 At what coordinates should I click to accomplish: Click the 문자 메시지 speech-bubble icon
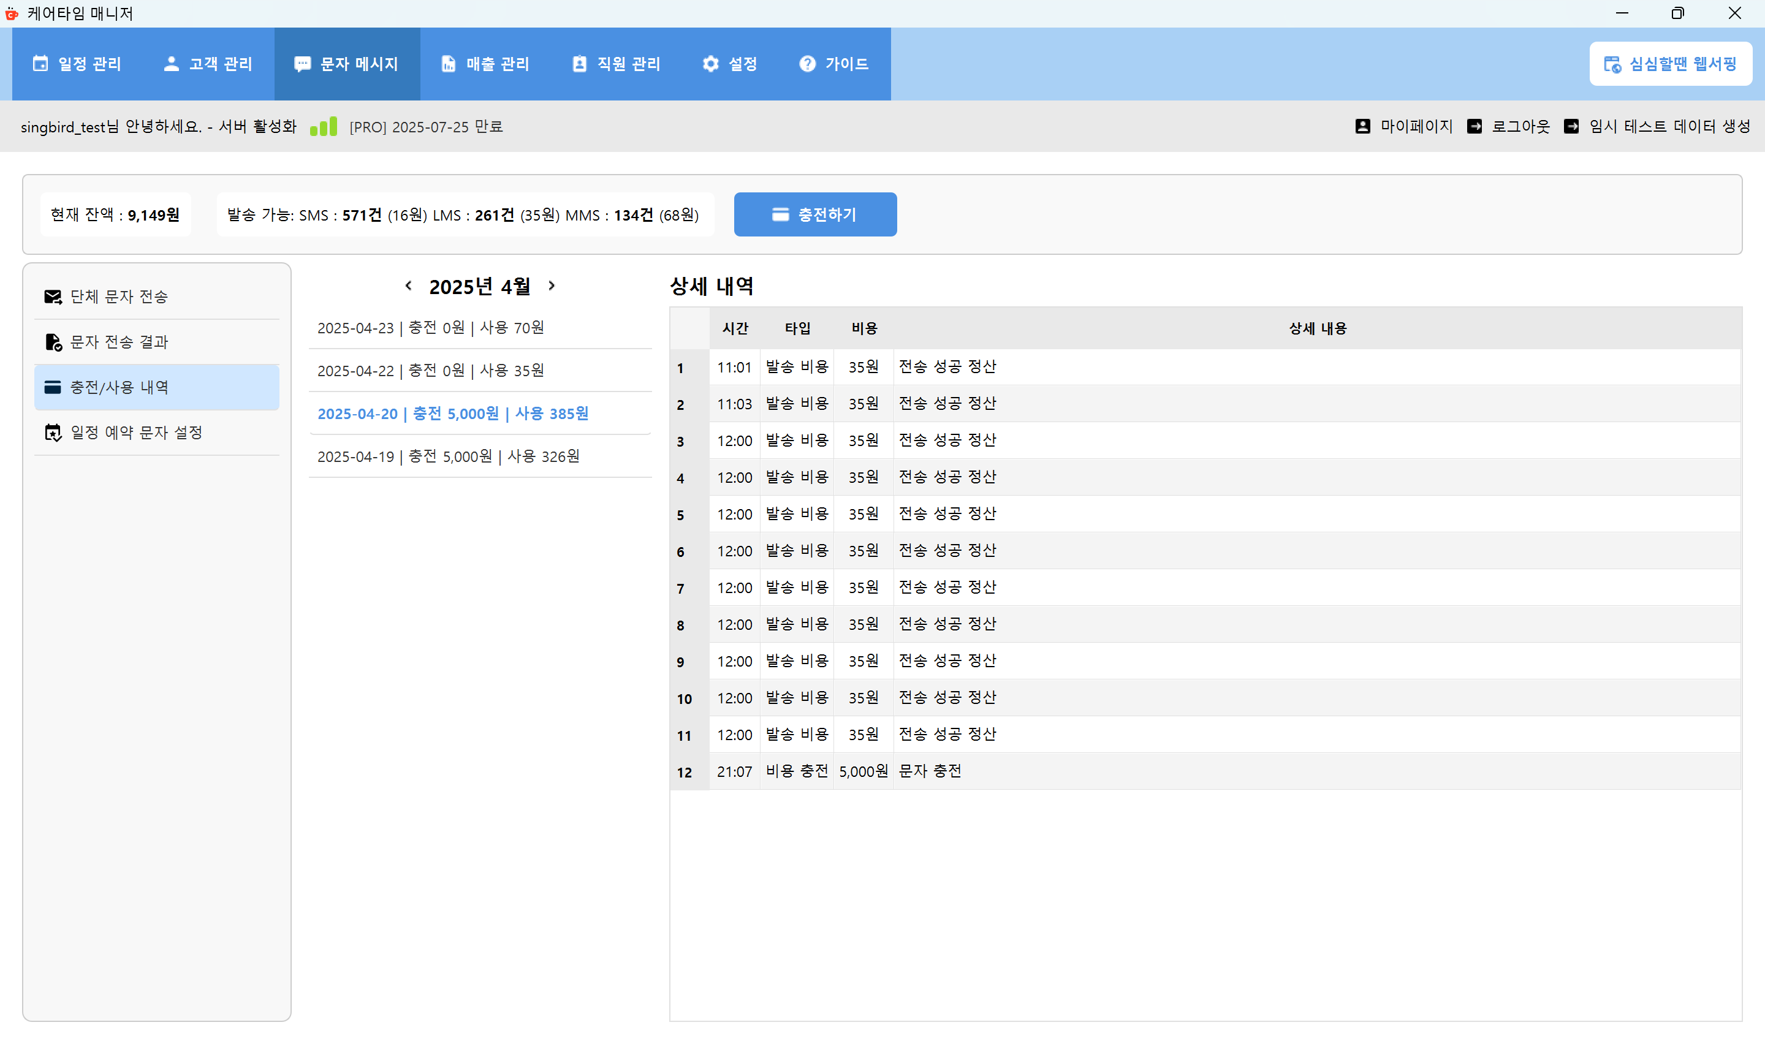pyautogui.click(x=303, y=63)
